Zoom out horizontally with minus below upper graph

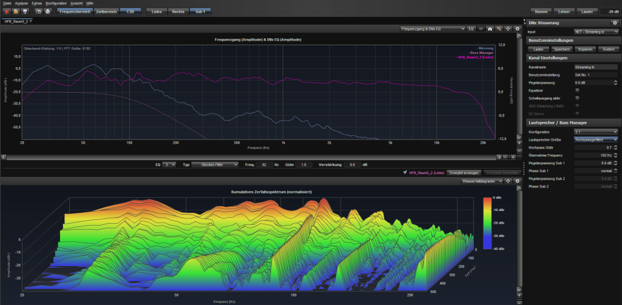[x=505, y=157]
